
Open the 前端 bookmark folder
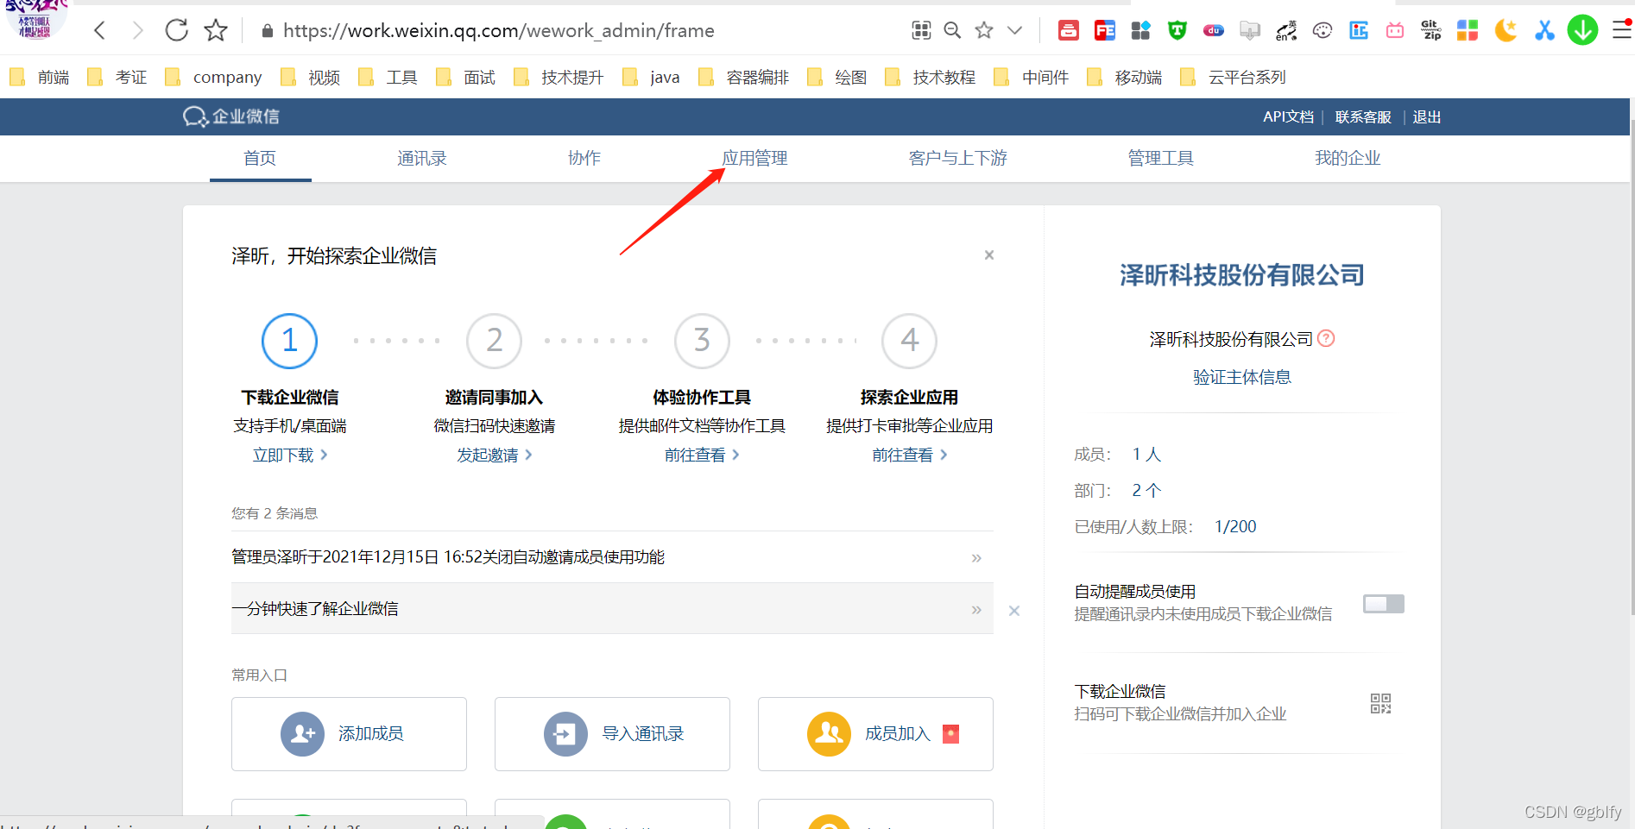(x=40, y=78)
